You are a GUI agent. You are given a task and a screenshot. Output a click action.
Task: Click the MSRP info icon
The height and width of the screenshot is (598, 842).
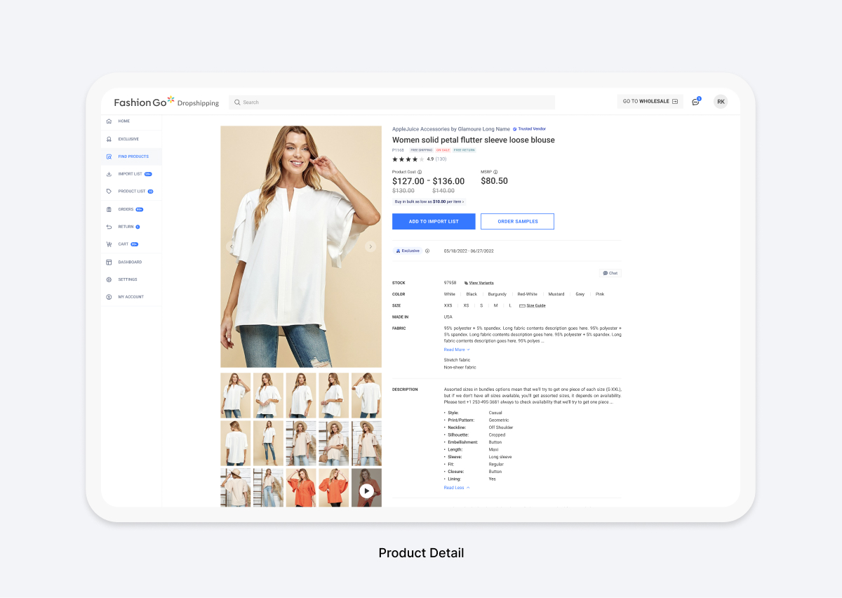(x=495, y=172)
